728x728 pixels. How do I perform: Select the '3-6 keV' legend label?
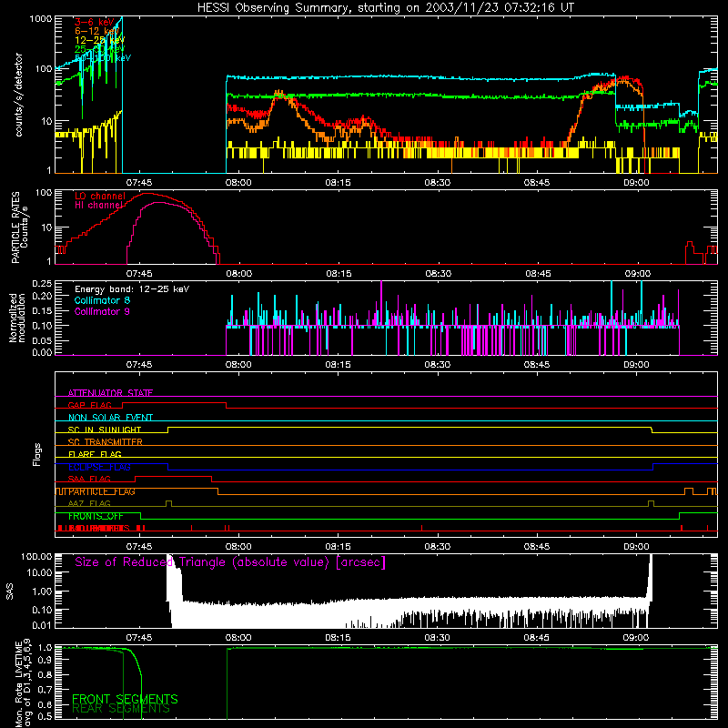94,22
